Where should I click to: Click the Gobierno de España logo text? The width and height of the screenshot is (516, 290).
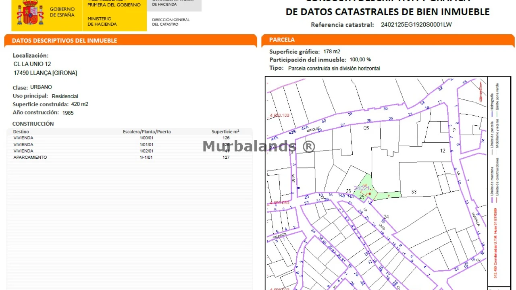62,12
